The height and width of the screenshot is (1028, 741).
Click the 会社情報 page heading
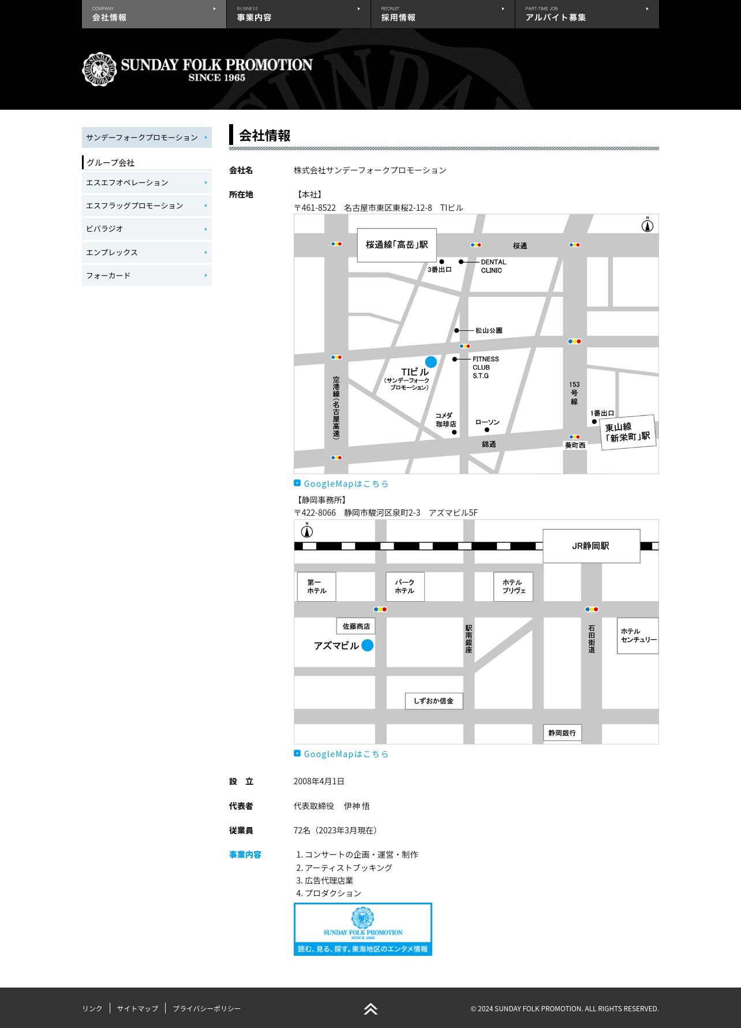[x=265, y=135]
